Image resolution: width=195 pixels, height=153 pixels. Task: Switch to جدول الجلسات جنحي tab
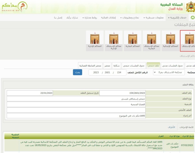point(134,65)
